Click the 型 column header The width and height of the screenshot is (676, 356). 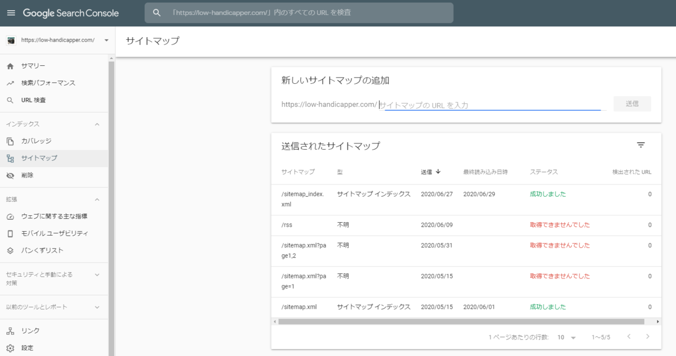(340, 172)
